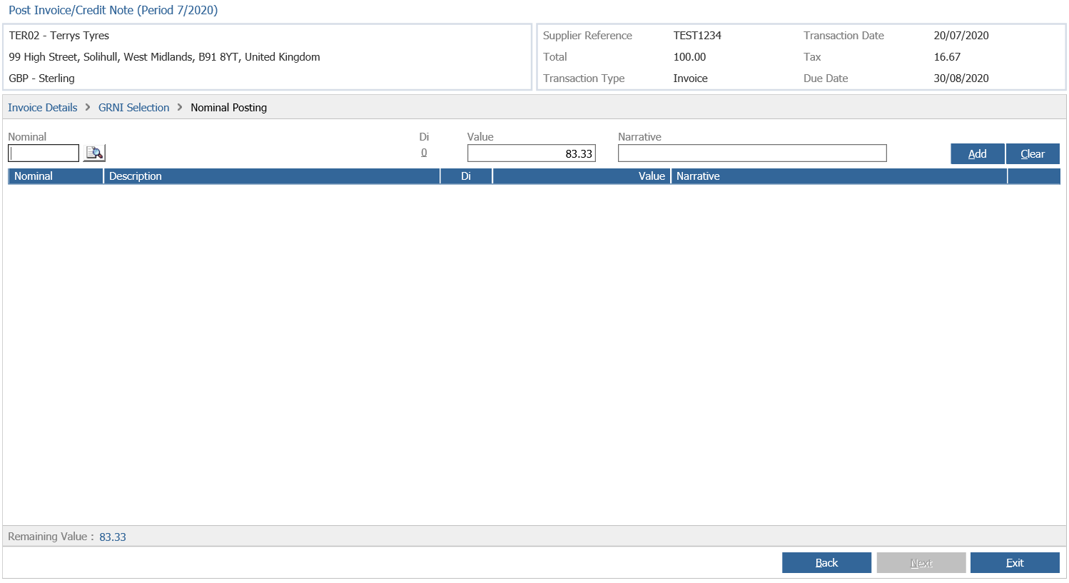
Task: Click the Nominal column header
Action: [x=32, y=176]
